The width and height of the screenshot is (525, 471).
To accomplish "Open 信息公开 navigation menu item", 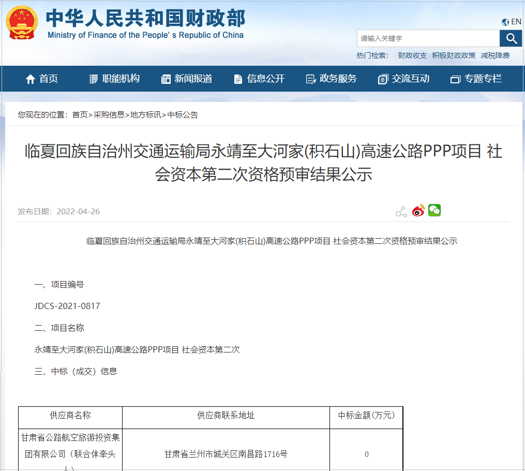I will click(259, 79).
